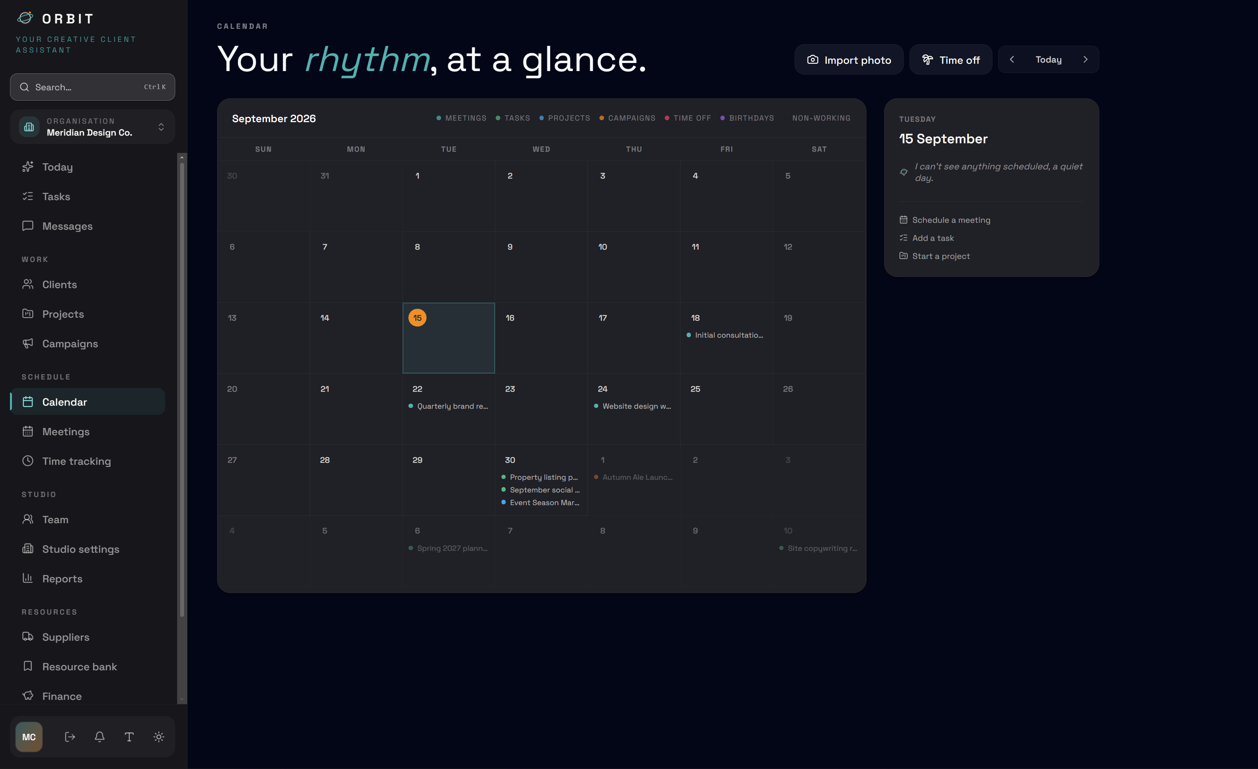
Task: Open Tasks in the sidebar
Action: click(x=87, y=196)
